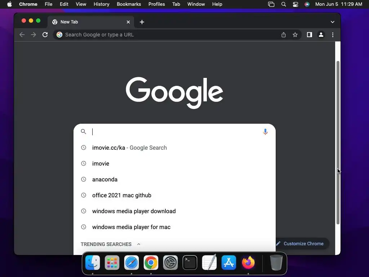Share this page via the share icon
The height and width of the screenshot is (277, 369).
pyautogui.click(x=284, y=35)
